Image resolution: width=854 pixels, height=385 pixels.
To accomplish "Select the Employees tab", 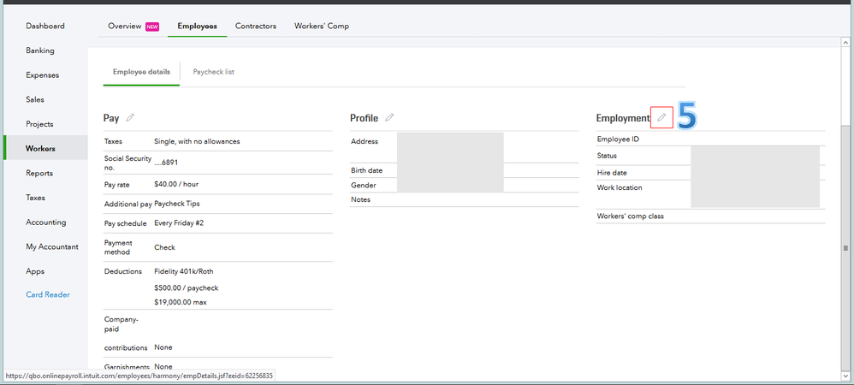I will tap(197, 27).
